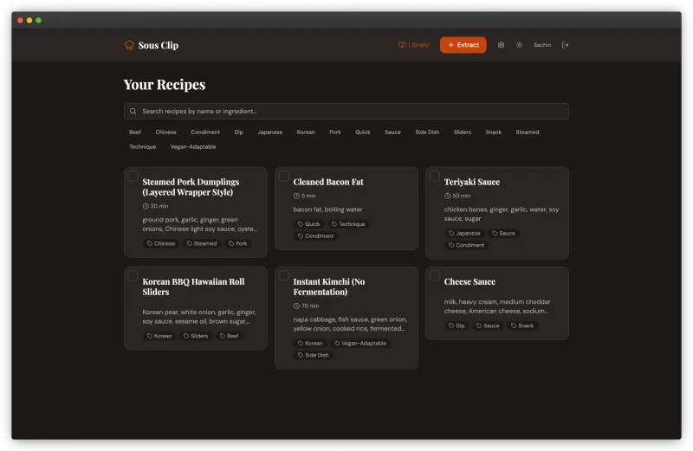Click the magnifier icon in search bar
693x451 pixels.
click(133, 112)
